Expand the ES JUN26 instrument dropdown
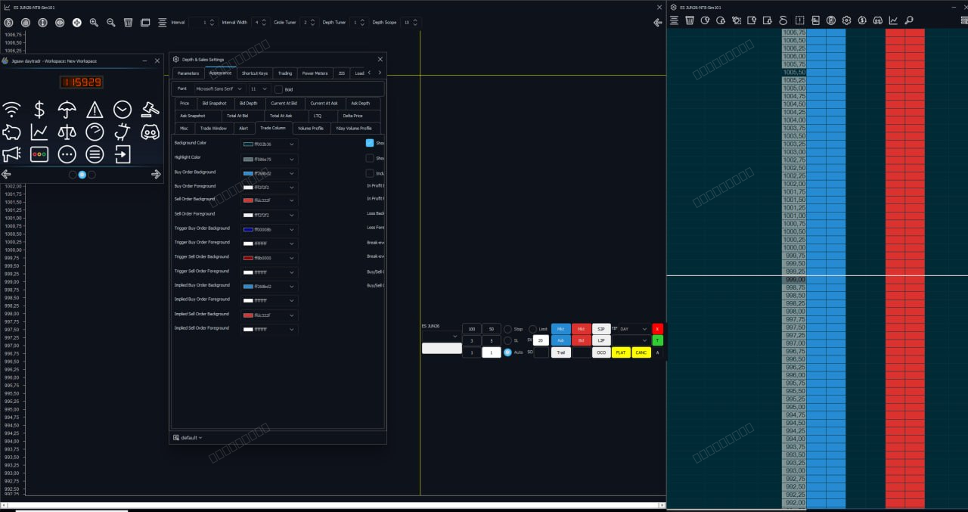968x512 pixels. [x=441, y=337]
